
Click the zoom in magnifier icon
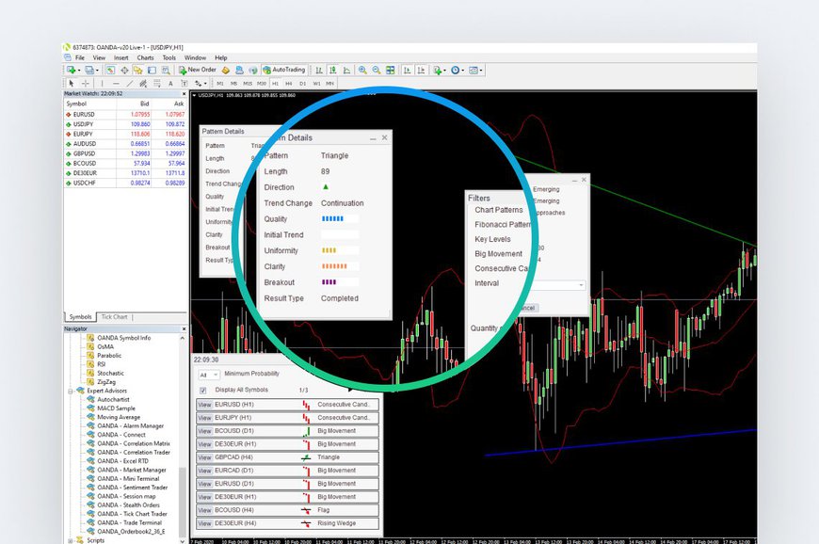click(362, 70)
